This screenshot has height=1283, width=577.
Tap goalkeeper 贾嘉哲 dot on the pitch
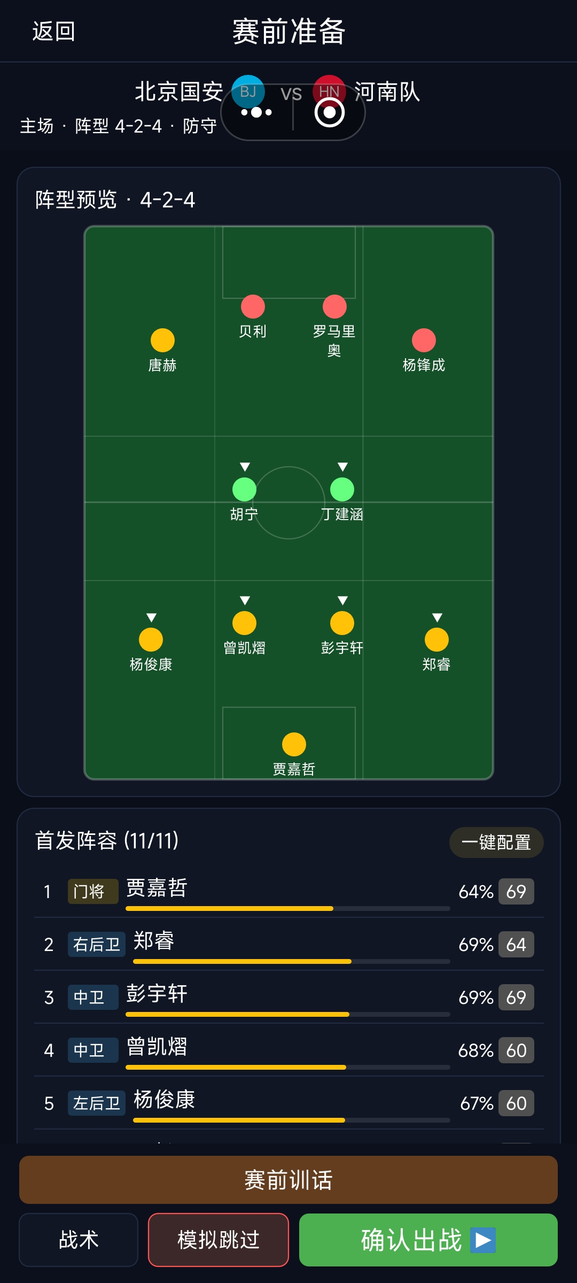294,744
